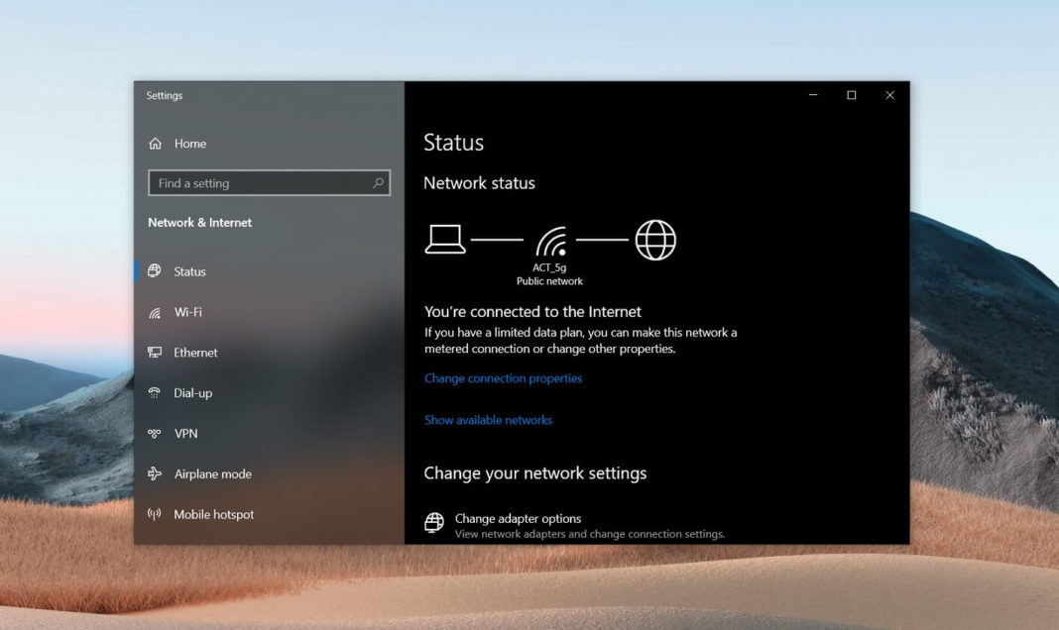This screenshot has height=630, width=1059.
Task: Click the internet globe in the connection diagram
Action: pos(655,239)
